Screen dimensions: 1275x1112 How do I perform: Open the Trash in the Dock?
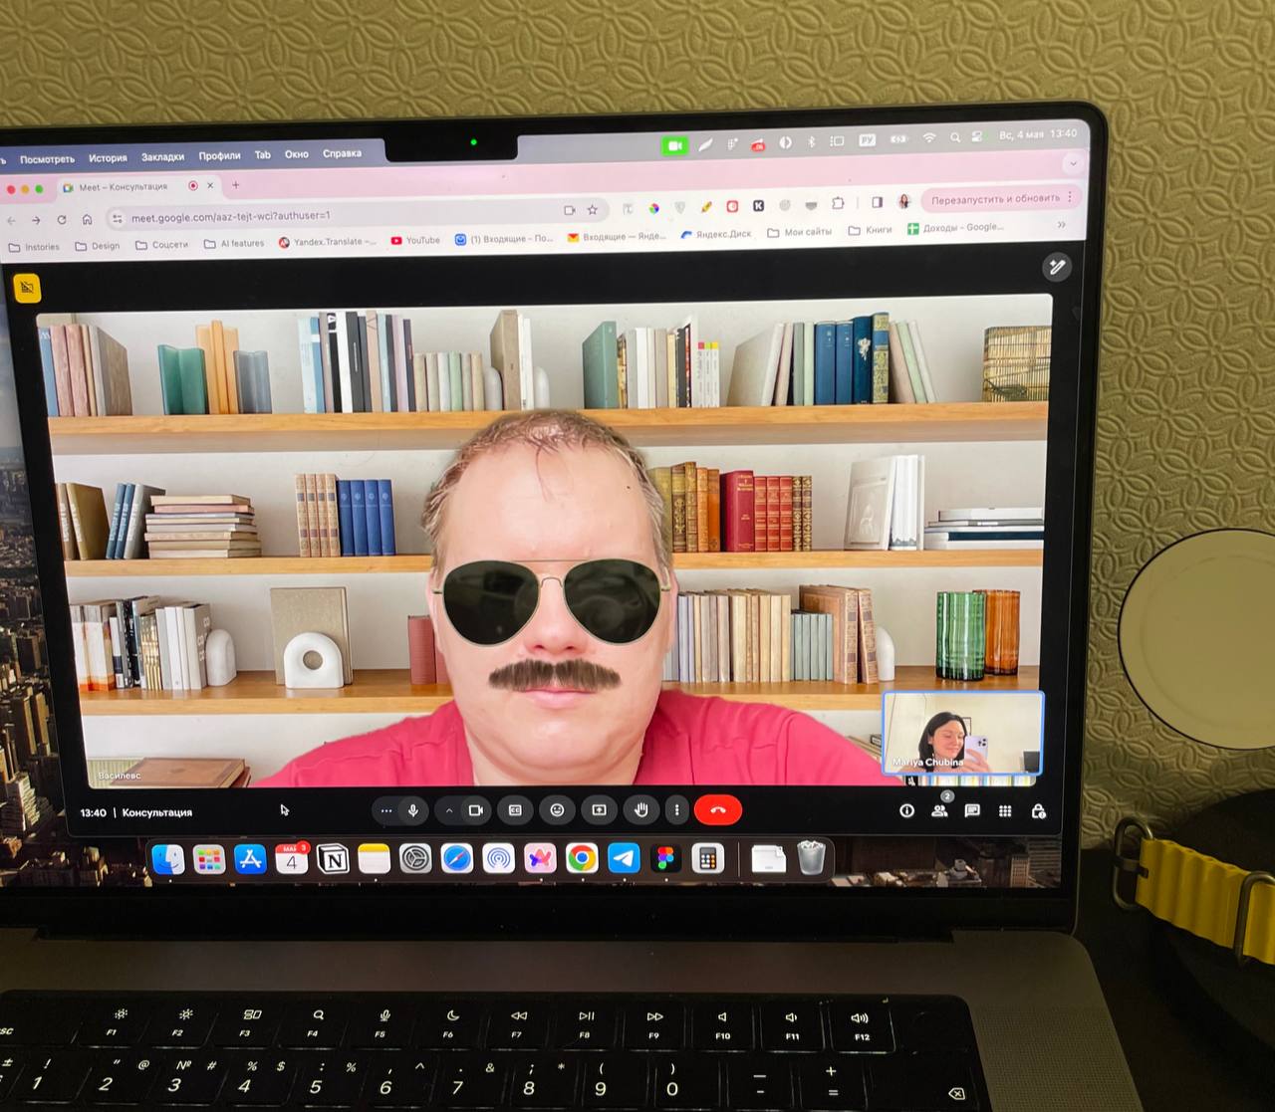click(x=812, y=858)
